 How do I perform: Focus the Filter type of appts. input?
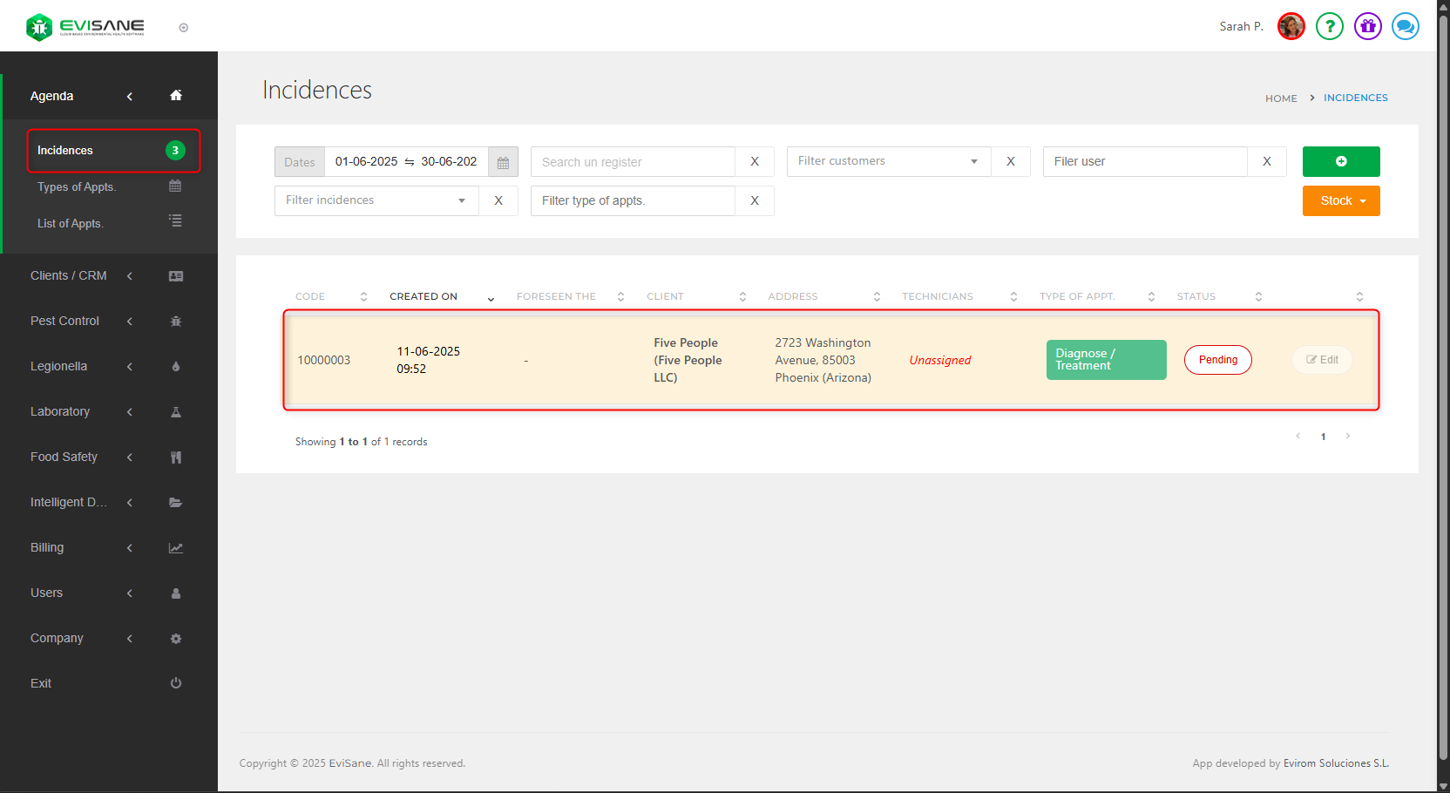point(633,200)
